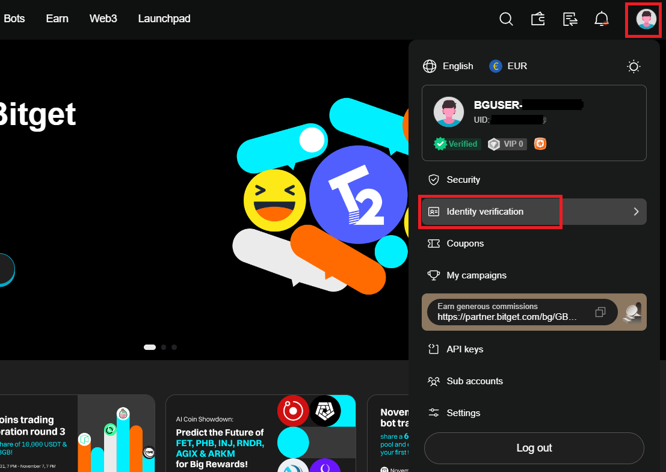
Task: Open Sub accounts
Action: 534,381
